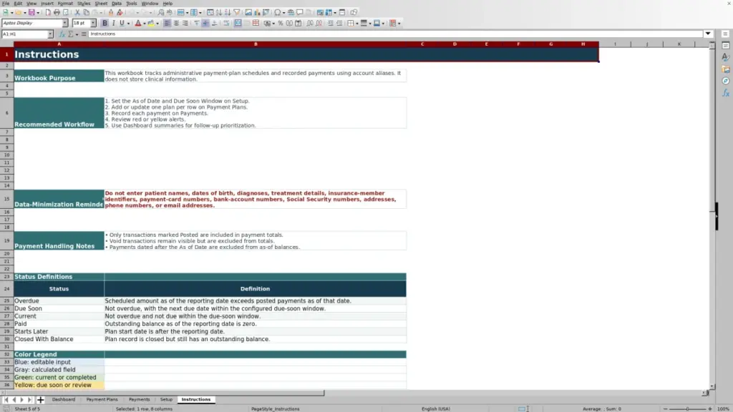Toggle Underline formatting
The width and height of the screenshot is (733, 412).
[x=122, y=23]
